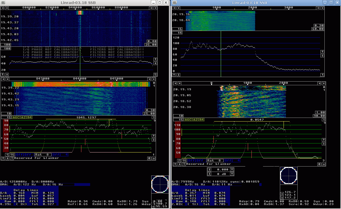Click T button beside 'Reserved for blanker', left window
The image size is (341, 209).
tap(12, 158)
